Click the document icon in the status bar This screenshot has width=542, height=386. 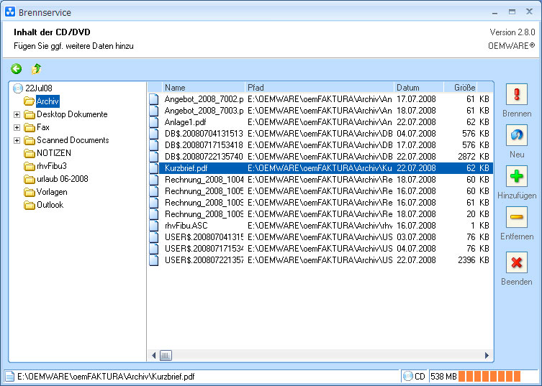coord(9,377)
